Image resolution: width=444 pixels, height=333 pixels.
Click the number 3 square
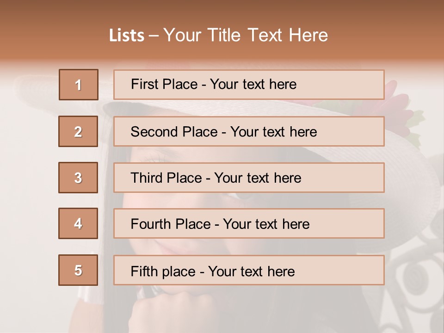point(78,178)
